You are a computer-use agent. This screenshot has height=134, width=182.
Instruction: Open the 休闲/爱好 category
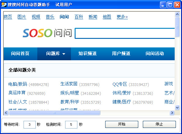click(x=122, y=93)
